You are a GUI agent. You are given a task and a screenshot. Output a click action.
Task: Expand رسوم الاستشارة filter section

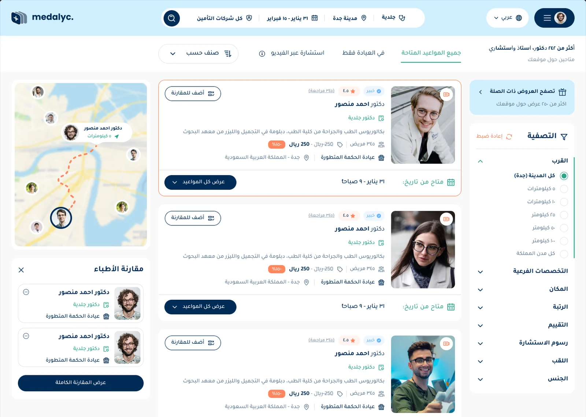[x=522, y=343]
